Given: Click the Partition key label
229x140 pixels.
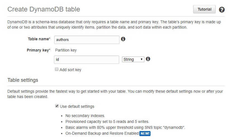Looking at the screenshot, I should 66,50.
